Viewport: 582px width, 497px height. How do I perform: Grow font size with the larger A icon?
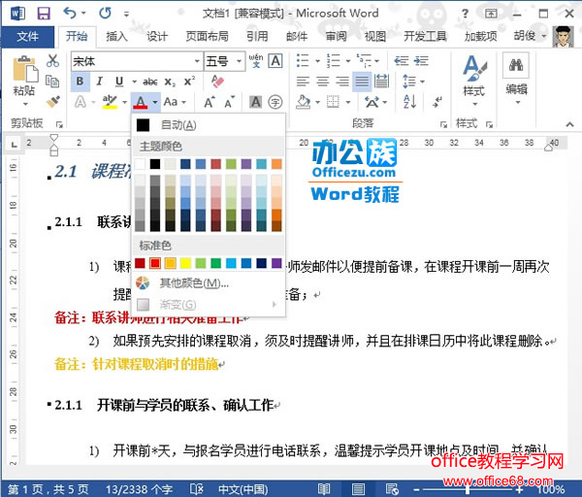tap(209, 102)
